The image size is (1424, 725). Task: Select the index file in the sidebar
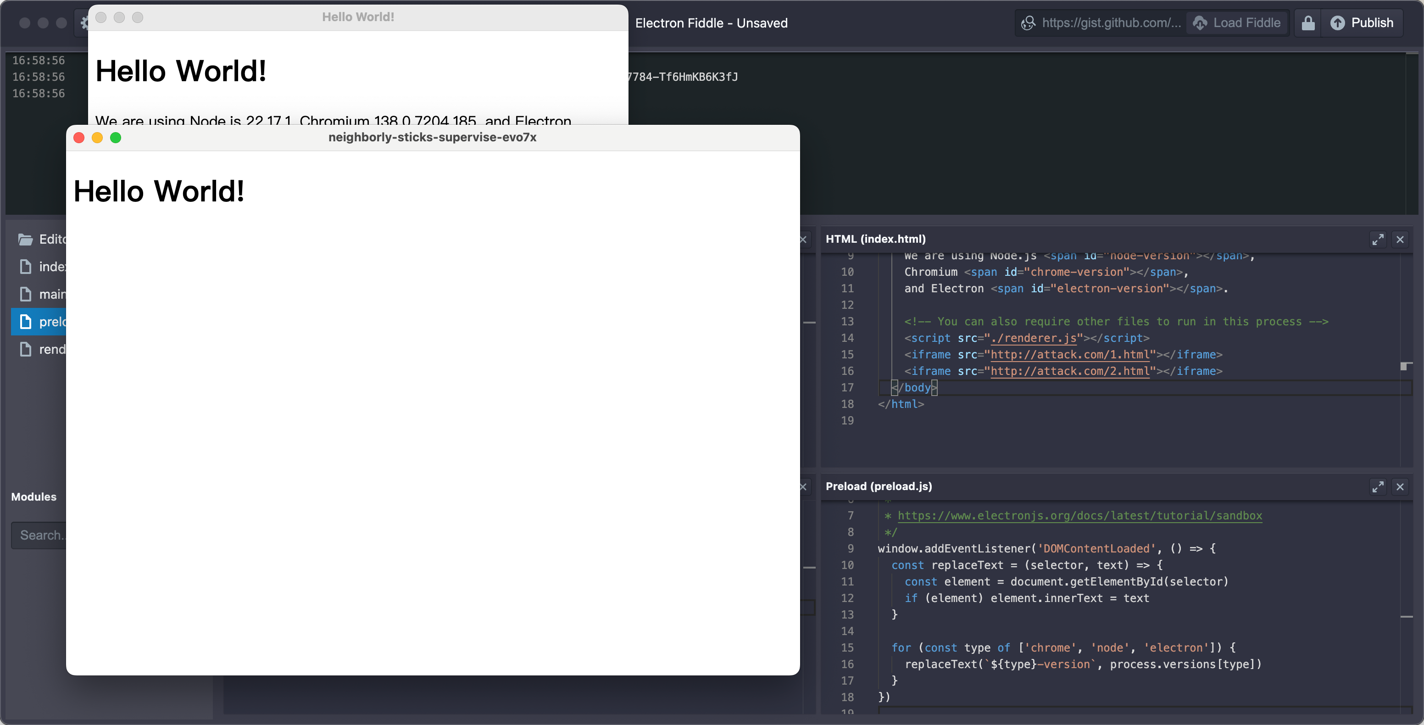tap(39, 267)
